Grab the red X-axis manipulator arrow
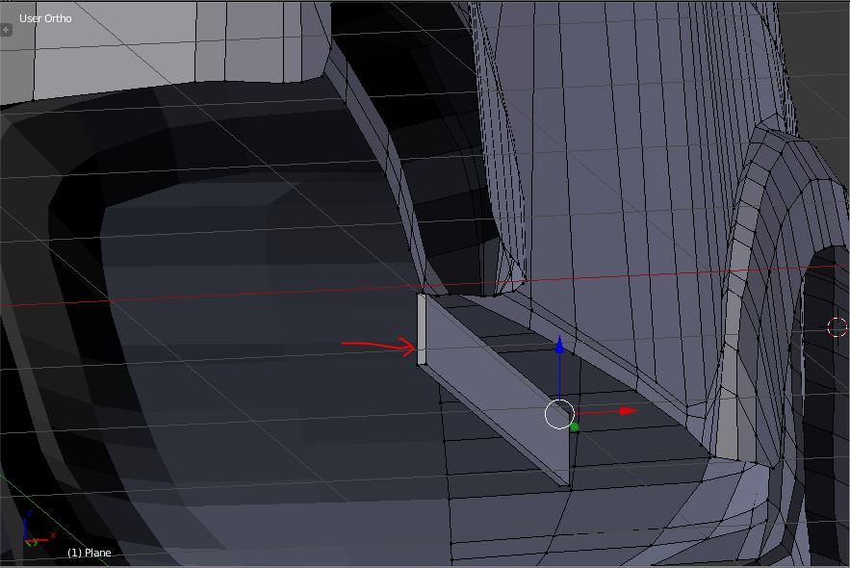 (x=629, y=411)
